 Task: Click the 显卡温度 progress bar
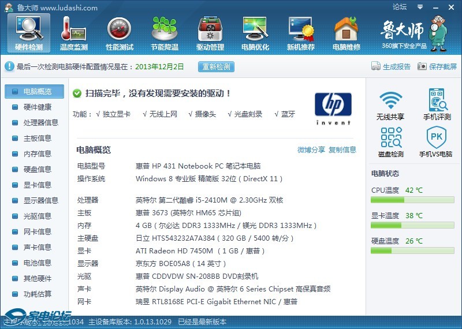coord(412,225)
